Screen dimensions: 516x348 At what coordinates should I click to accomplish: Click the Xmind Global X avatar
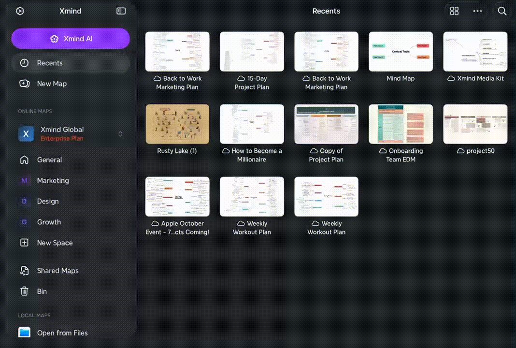[x=26, y=134]
